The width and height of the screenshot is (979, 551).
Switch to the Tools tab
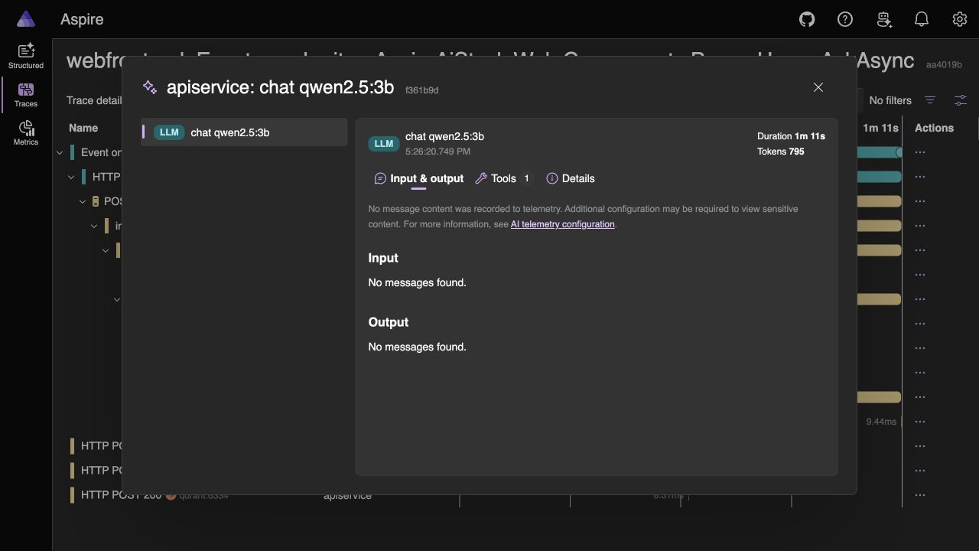click(x=503, y=178)
